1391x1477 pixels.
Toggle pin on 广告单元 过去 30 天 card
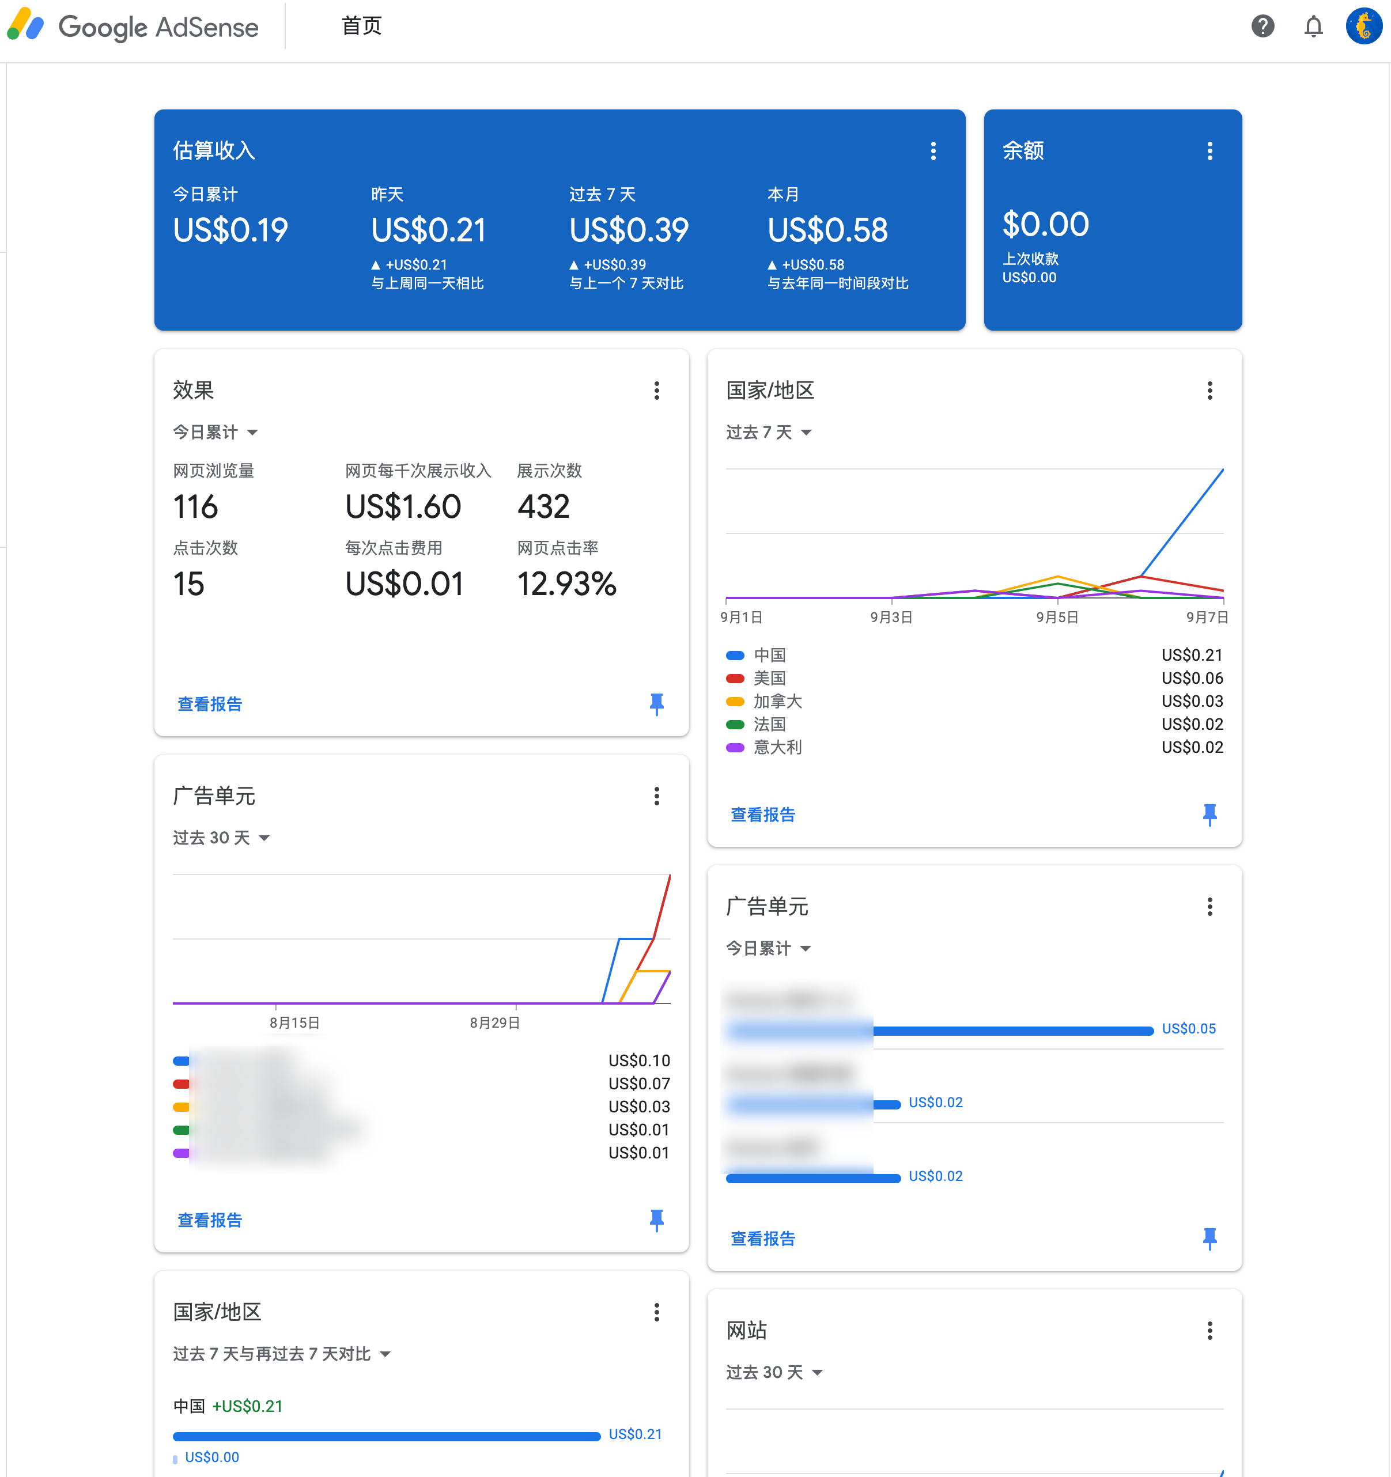click(x=657, y=1220)
